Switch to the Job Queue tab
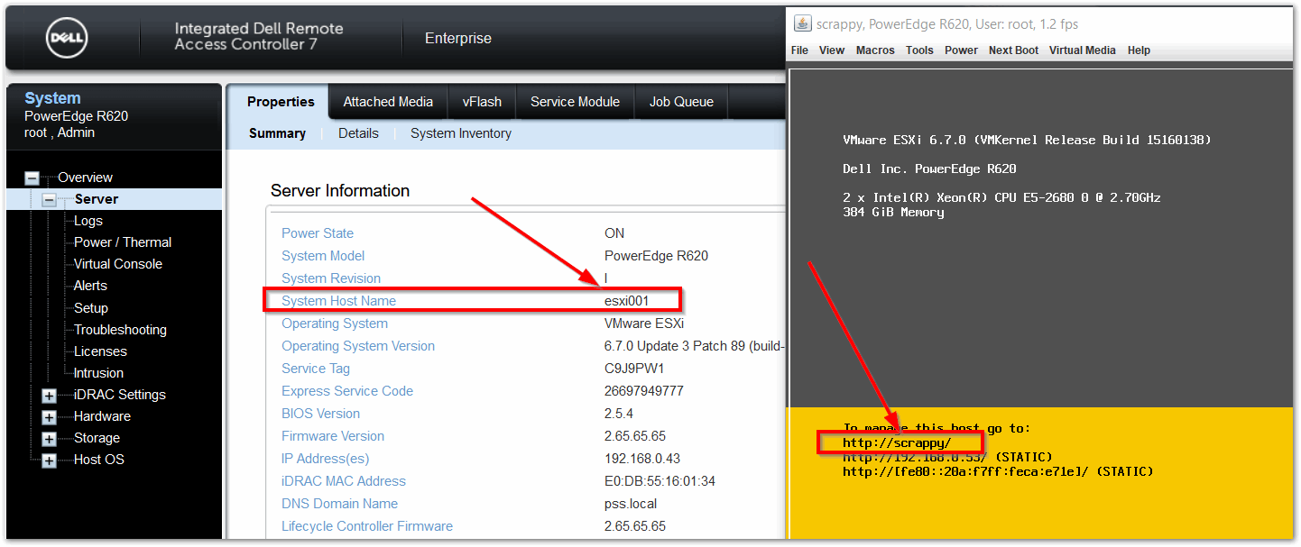1301x547 pixels. [681, 102]
